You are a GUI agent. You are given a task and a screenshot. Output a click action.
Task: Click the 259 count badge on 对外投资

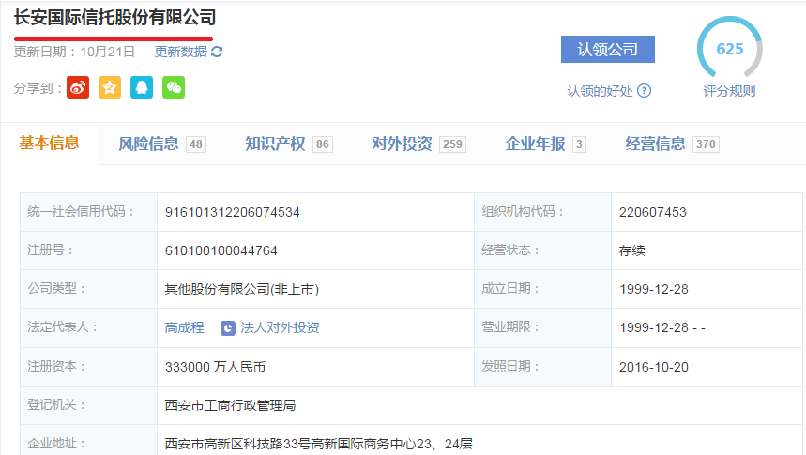(452, 144)
